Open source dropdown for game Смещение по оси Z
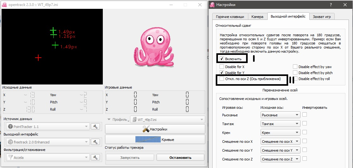 [x=280, y=159]
